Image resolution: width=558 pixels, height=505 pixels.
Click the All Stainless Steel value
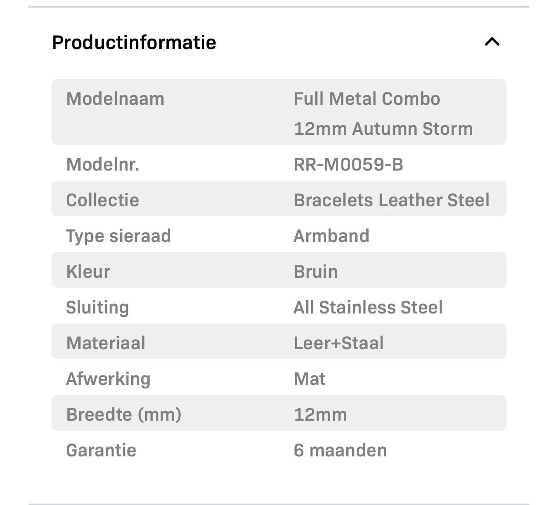coord(368,307)
